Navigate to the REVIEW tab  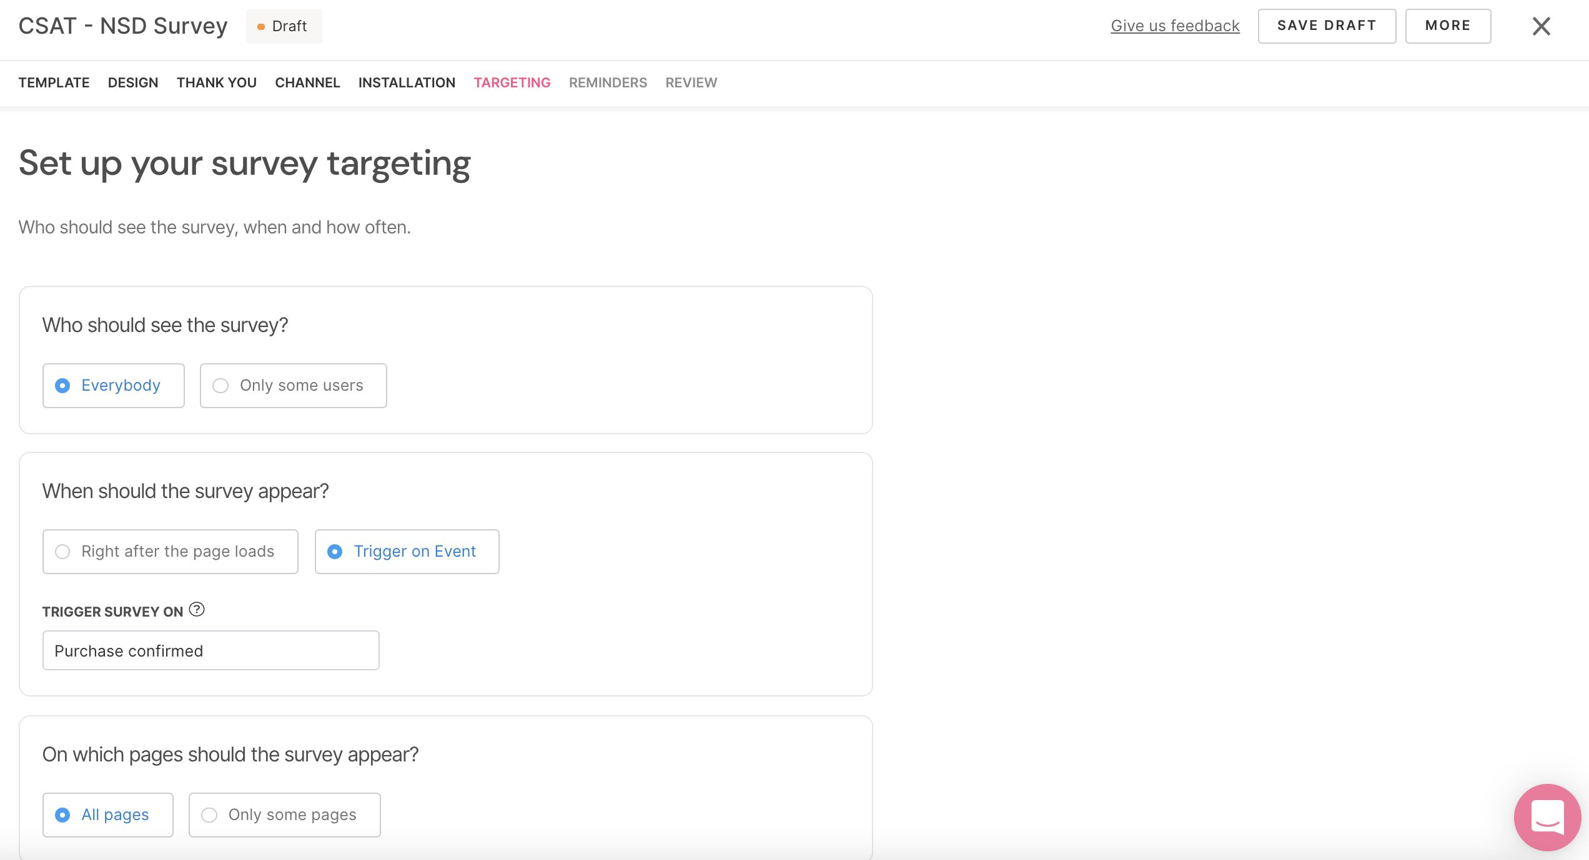pos(691,82)
